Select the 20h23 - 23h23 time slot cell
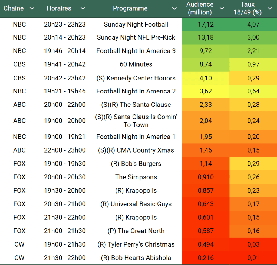Screen dimensions: 277x265 click(x=65, y=24)
